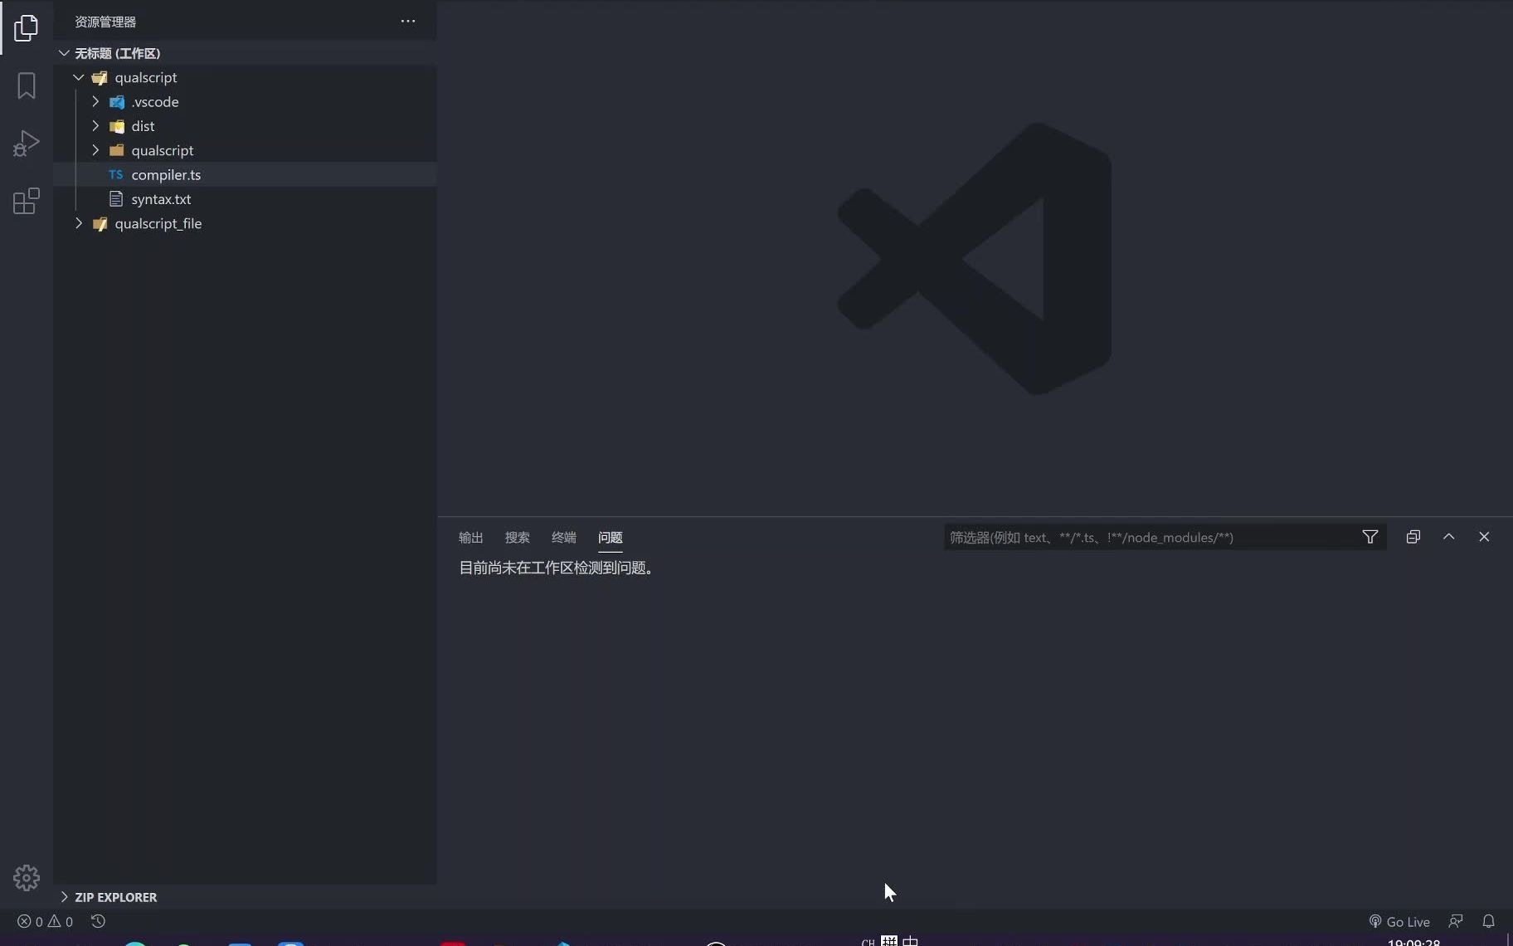Switch to the 搜索 tab

[x=518, y=538]
